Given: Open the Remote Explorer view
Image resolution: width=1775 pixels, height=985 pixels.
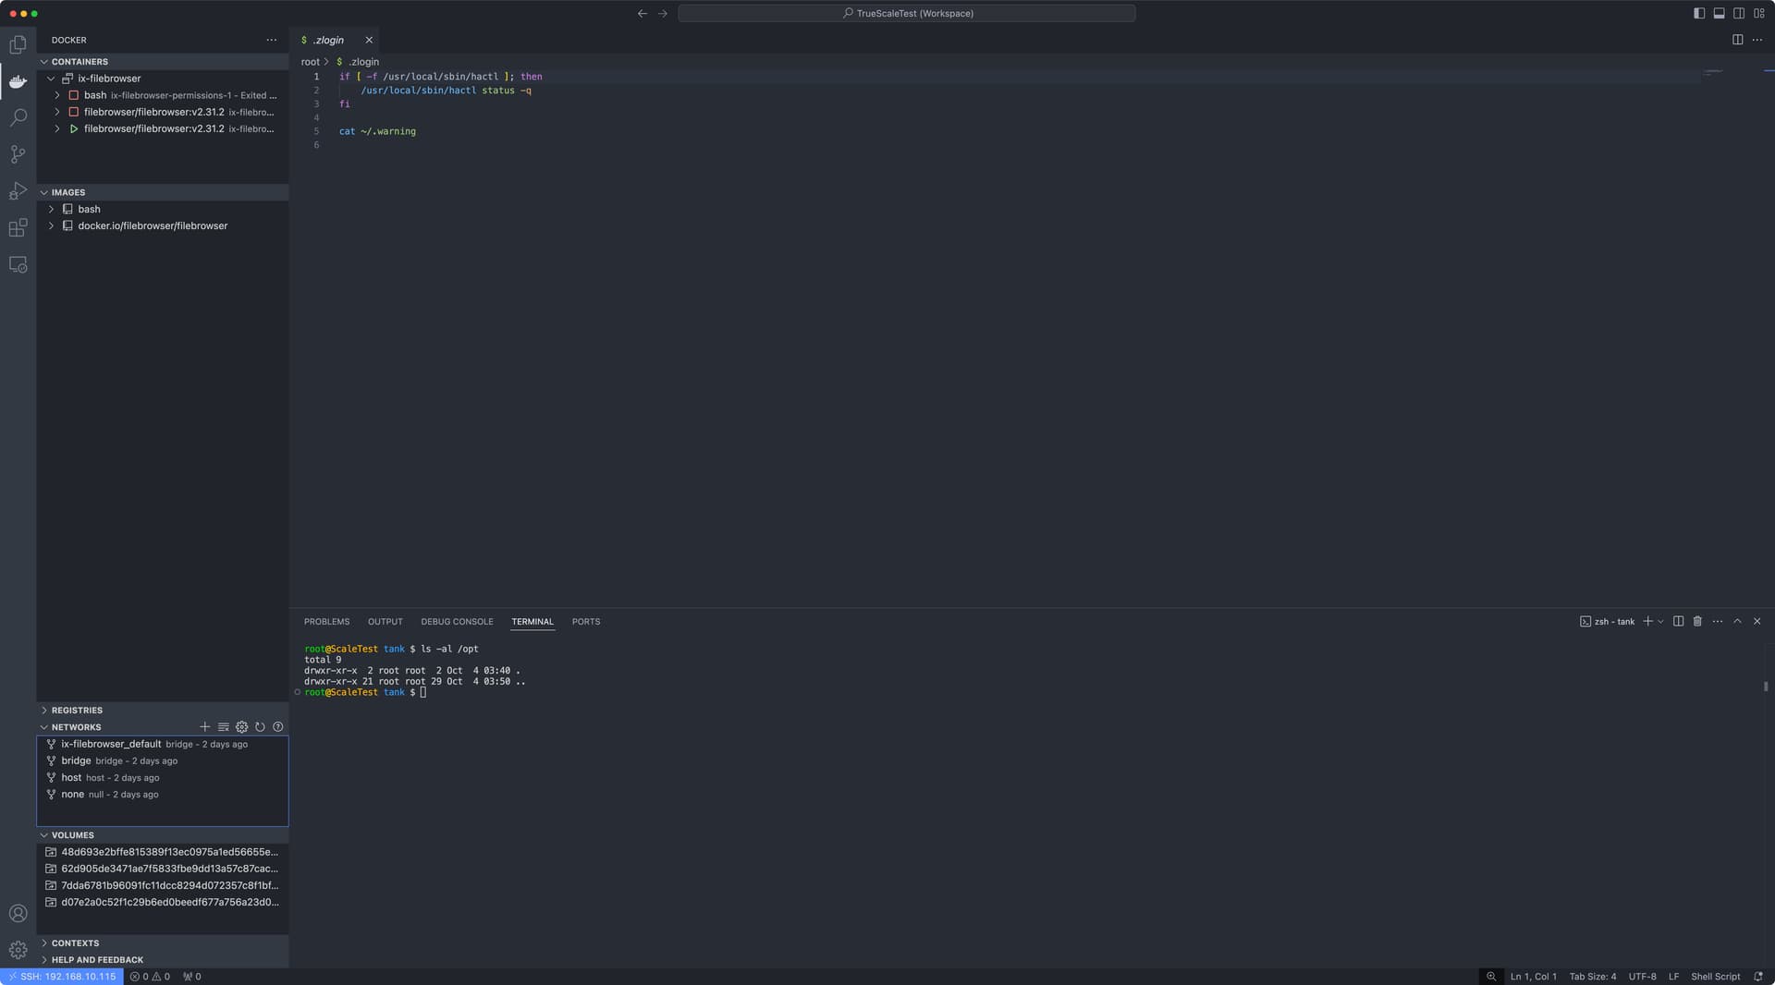Looking at the screenshot, I should (18, 265).
